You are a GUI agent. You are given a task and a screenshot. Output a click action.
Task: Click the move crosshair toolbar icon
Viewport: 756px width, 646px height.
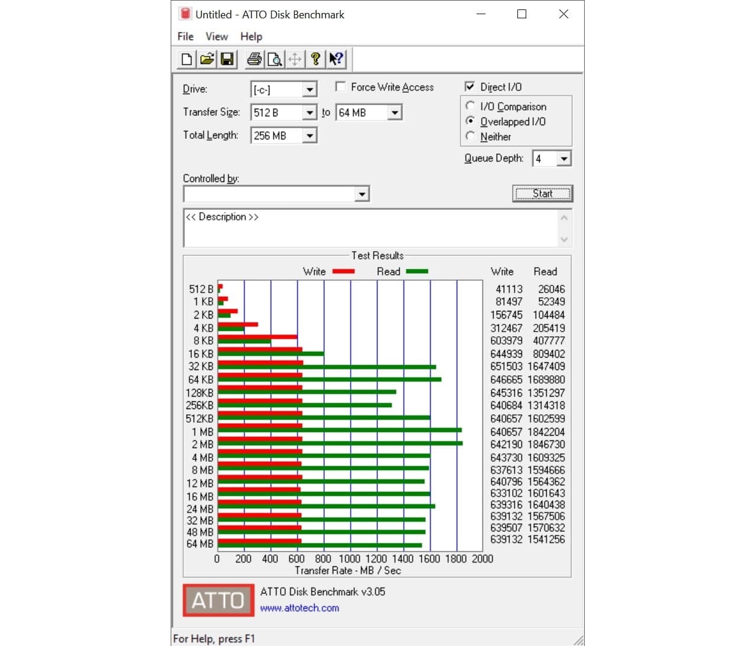[295, 59]
